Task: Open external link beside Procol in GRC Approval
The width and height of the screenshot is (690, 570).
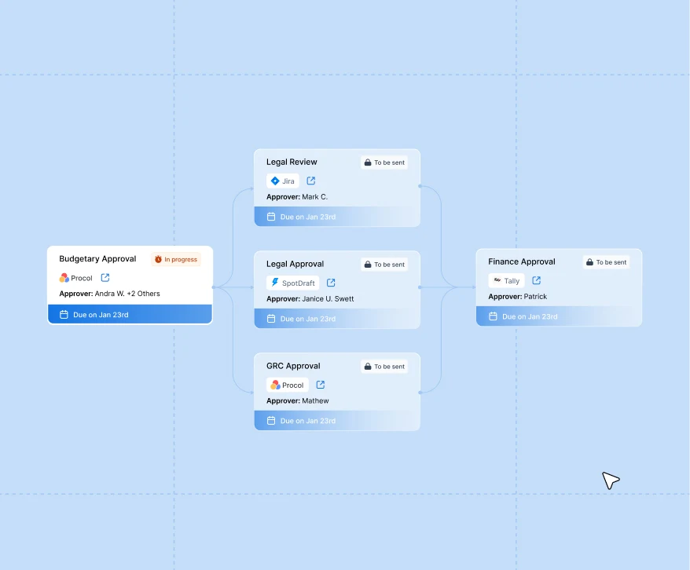Action: tap(320, 385)
